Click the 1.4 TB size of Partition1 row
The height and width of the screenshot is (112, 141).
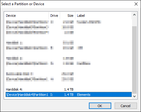tap(69, 95)
